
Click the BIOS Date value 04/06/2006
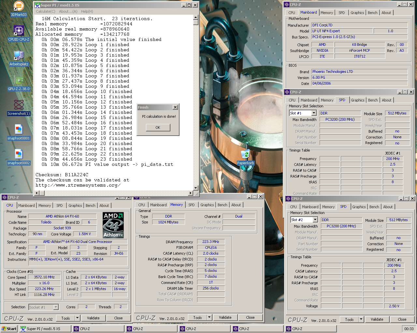pos(360,84)
